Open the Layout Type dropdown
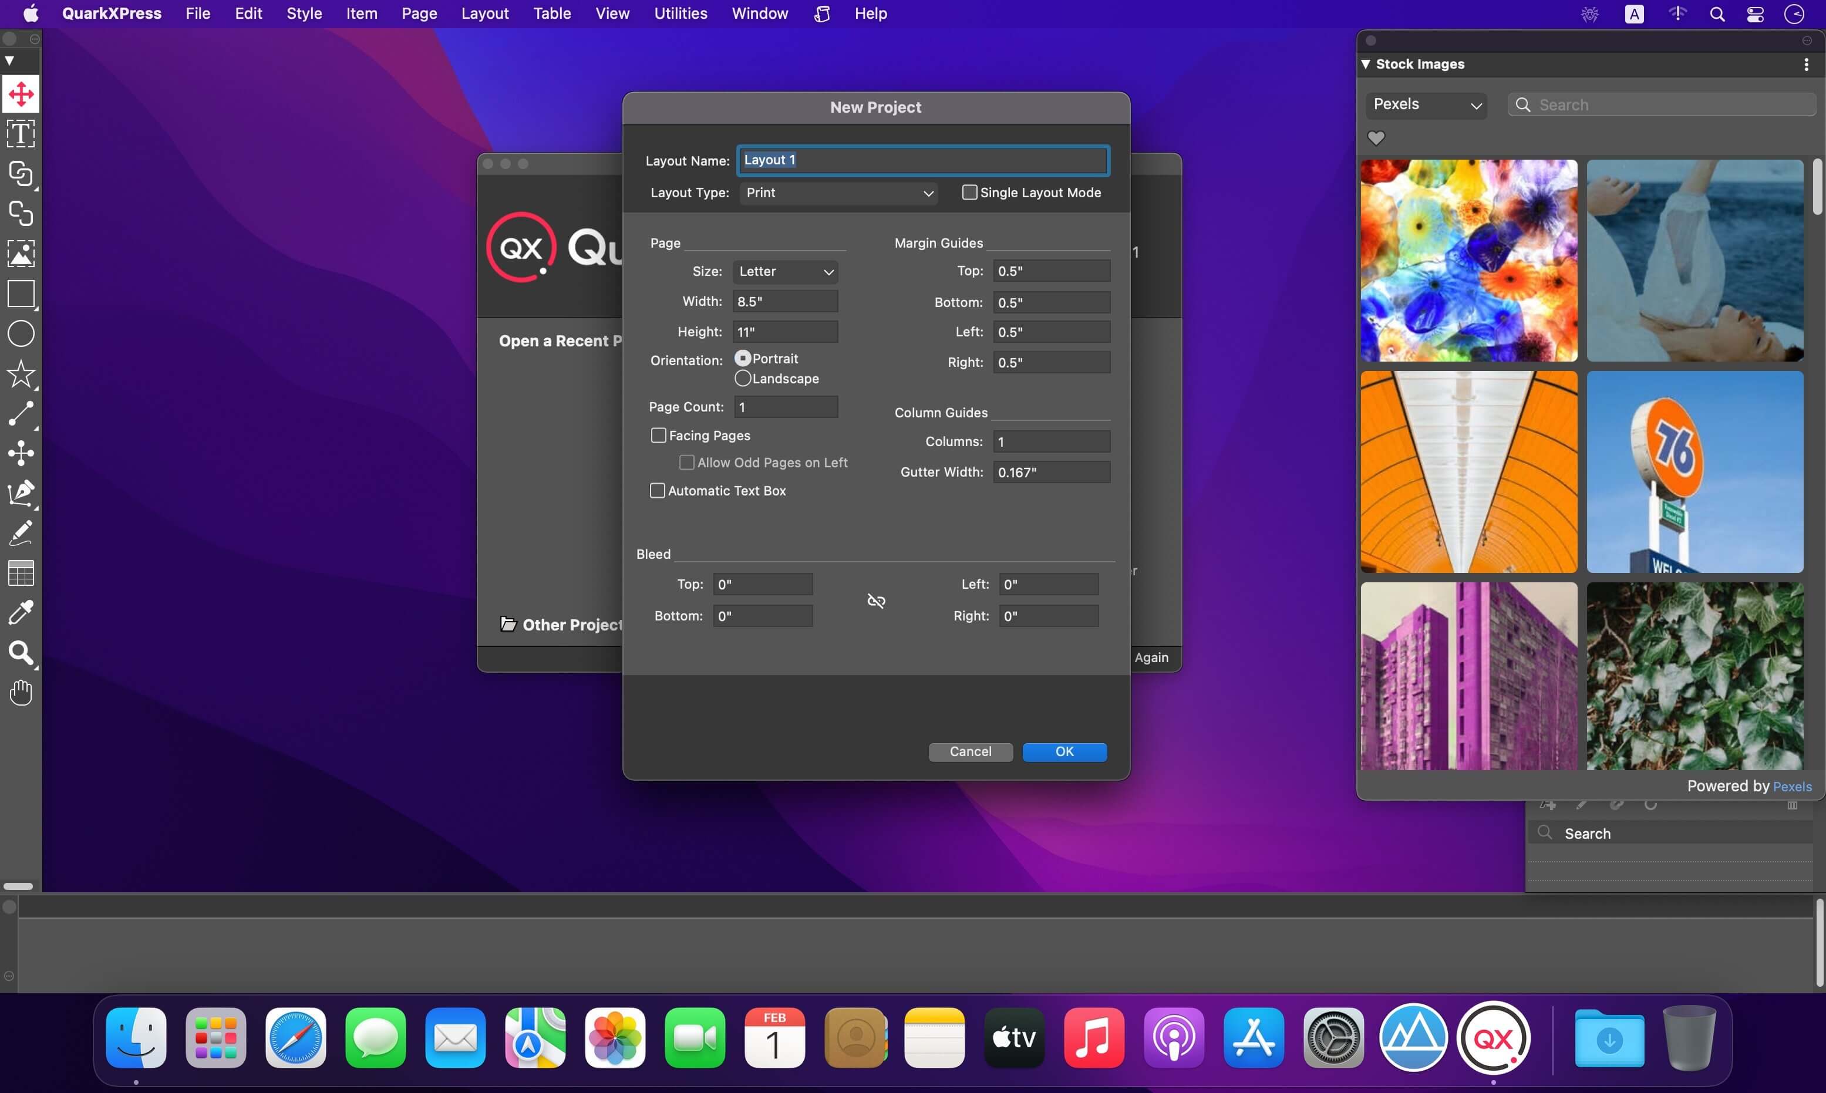This screenshot has height=1093, width=1826. coord(839,193)
